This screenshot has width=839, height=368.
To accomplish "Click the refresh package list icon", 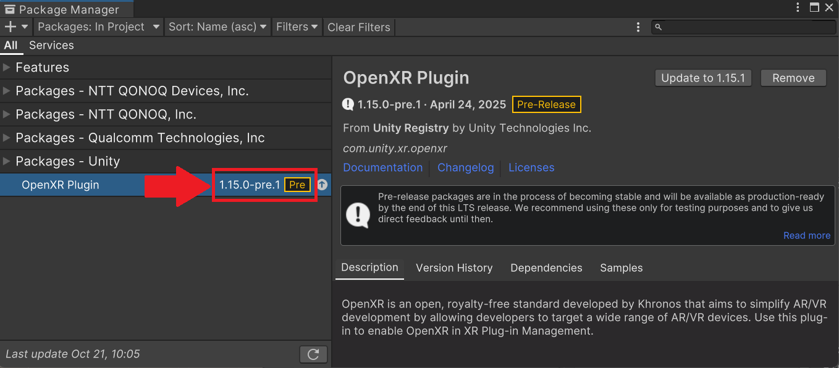I will (313, 354).
